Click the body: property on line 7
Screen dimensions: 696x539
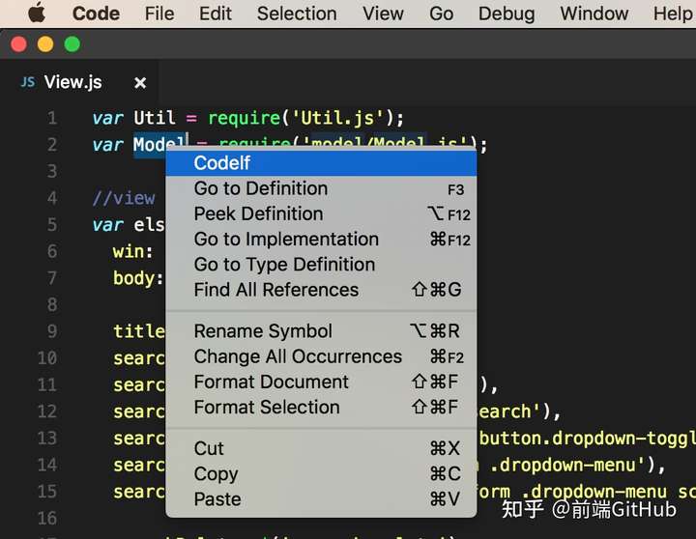[x=138, y=278]
